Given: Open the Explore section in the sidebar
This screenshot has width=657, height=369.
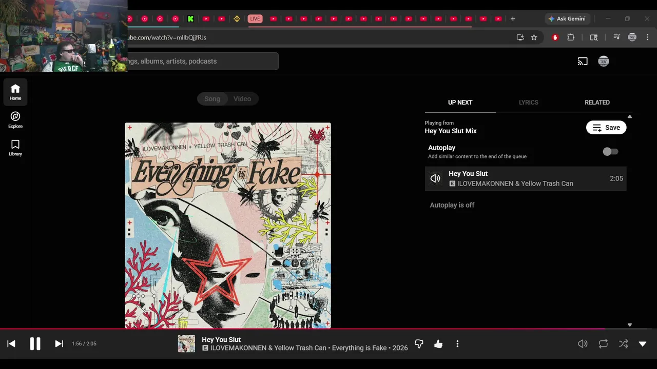Looking at the screenshot, I should pyautogui.click(x=15, y=120).
